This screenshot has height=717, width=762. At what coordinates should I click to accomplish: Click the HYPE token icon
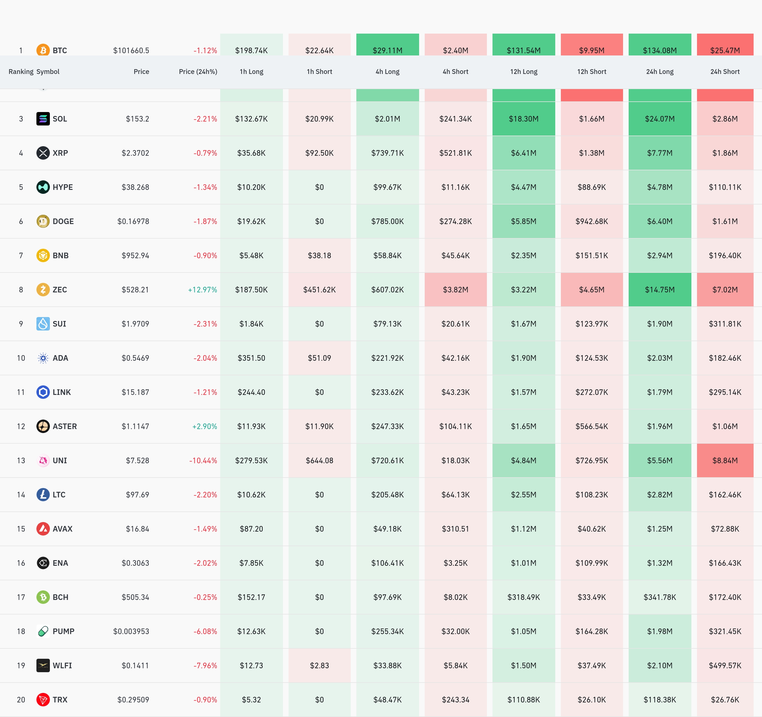(43, 187)
